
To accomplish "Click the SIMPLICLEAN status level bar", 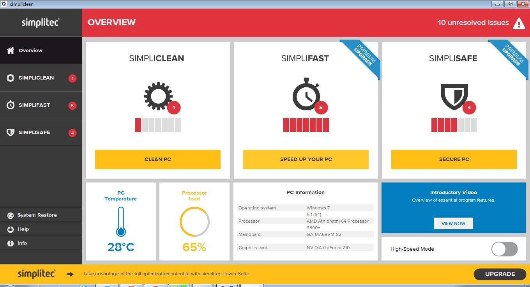I will pyautogui.click(x=158, y=125).
